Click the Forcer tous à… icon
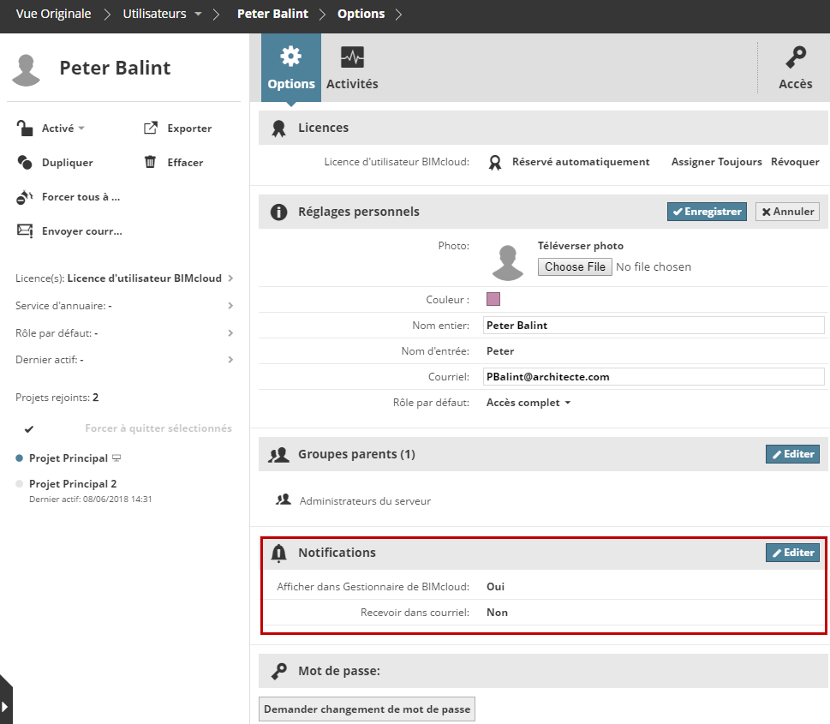 25,197
